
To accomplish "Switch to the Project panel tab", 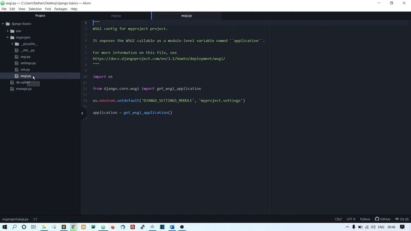I will (40, 15).
